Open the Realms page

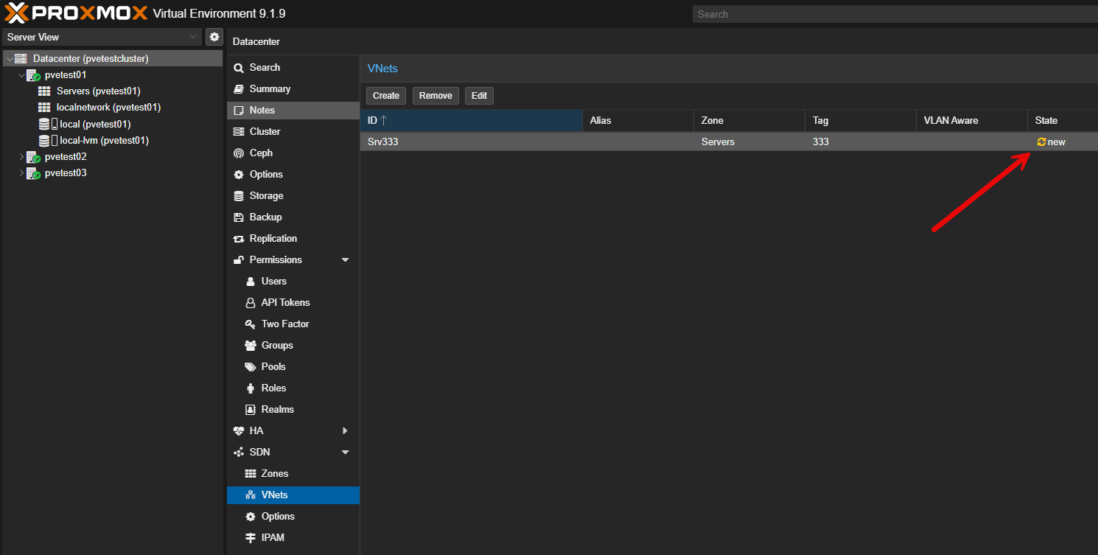pos(293,410)
